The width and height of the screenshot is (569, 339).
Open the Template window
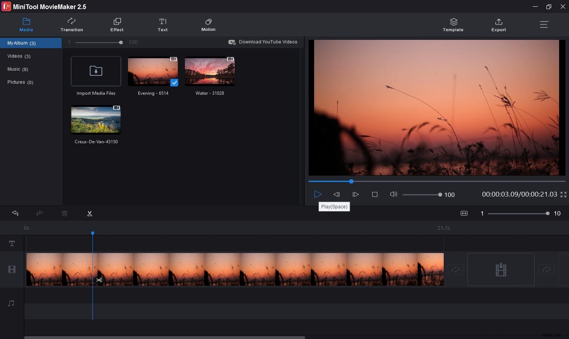click(x=453, y=24)
